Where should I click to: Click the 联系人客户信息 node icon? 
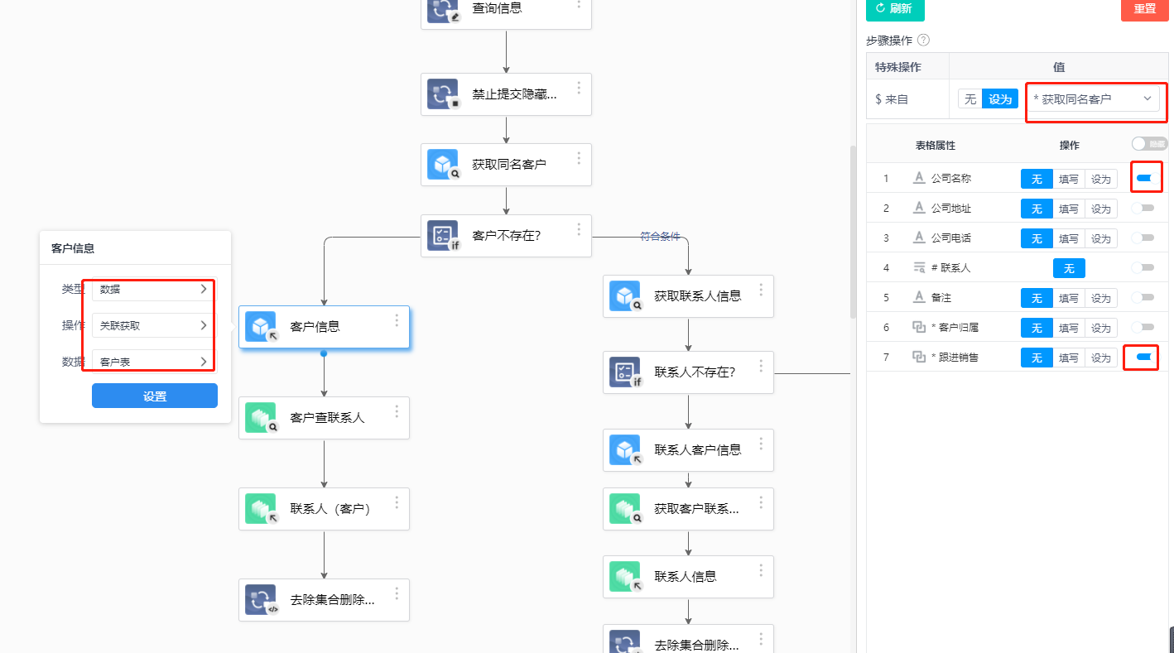(x=624, y=449)
